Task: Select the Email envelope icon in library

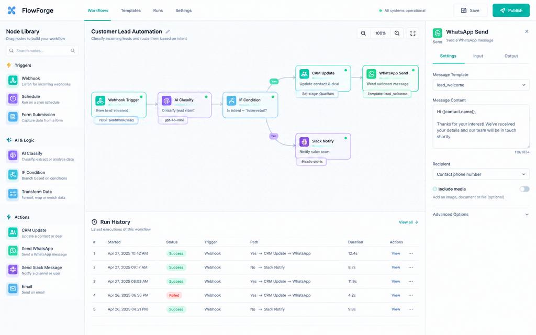Action: click(x=13, y=288)
